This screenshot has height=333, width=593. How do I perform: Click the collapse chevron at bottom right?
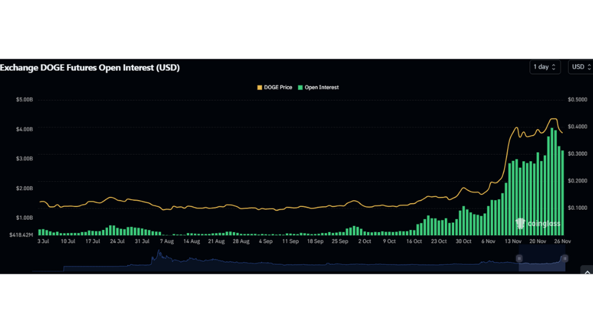tap(587, 271)
